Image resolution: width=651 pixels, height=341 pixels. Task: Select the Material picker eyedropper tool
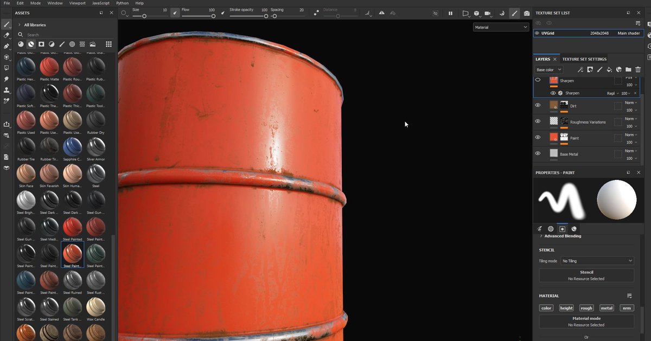6,101
